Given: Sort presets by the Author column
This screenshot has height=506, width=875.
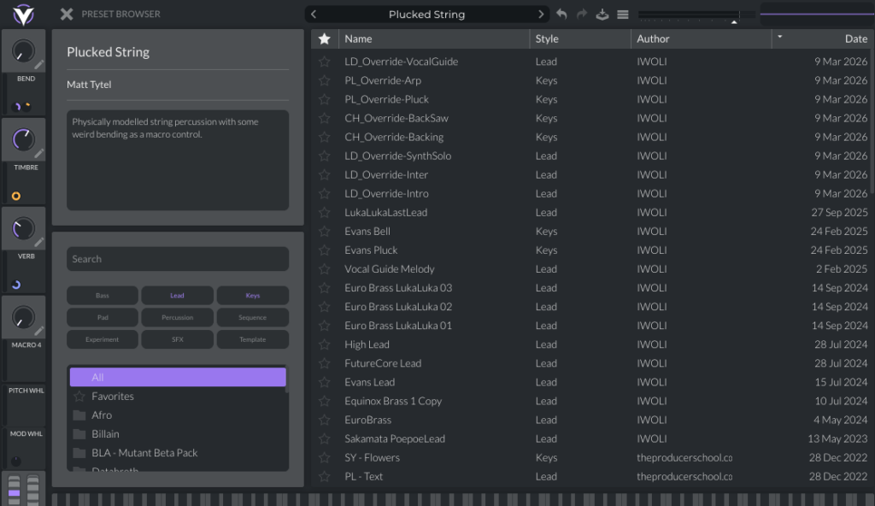Looking at the screenshot, I should [x=653, y=38].
